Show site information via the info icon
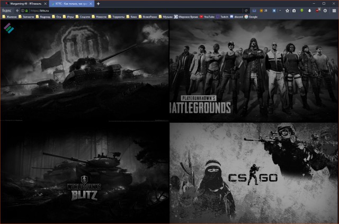The image size is (339, 224). (x=23, y=11)
